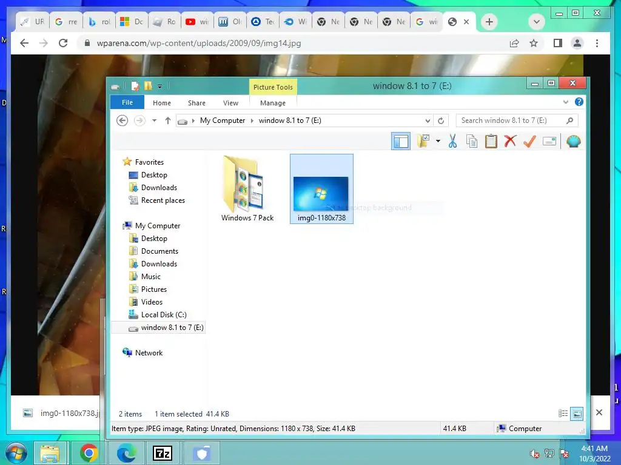
Task: Toggle the Chrome side panel icon
Action: pyautogui.click(x=558, y=43)
